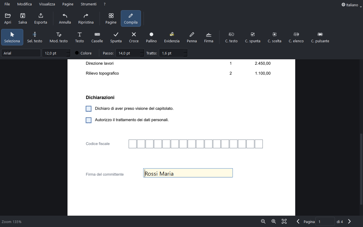Open the File menu
363x227 pixels.
click(7, 4)
